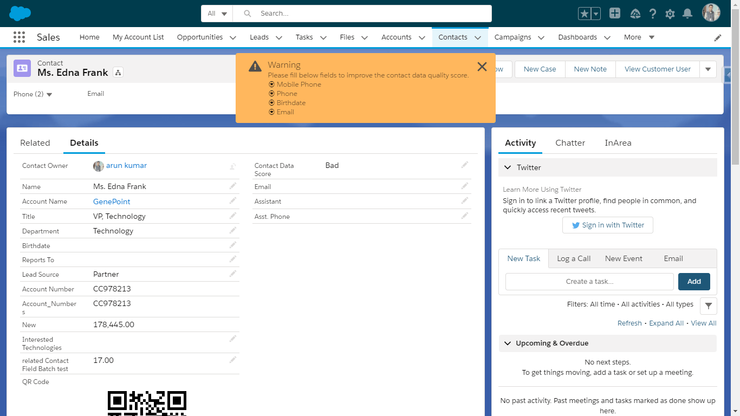
Task: Edit the Reports To field pencil icon
Action: [233, 259]
